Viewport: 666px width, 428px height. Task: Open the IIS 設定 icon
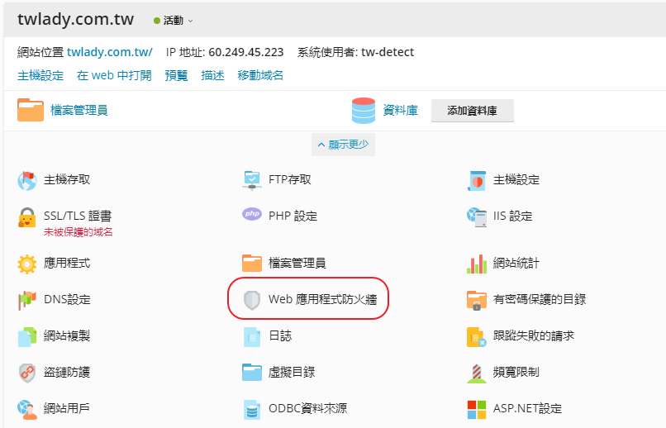pyautogui.click(x=477, y=217)
